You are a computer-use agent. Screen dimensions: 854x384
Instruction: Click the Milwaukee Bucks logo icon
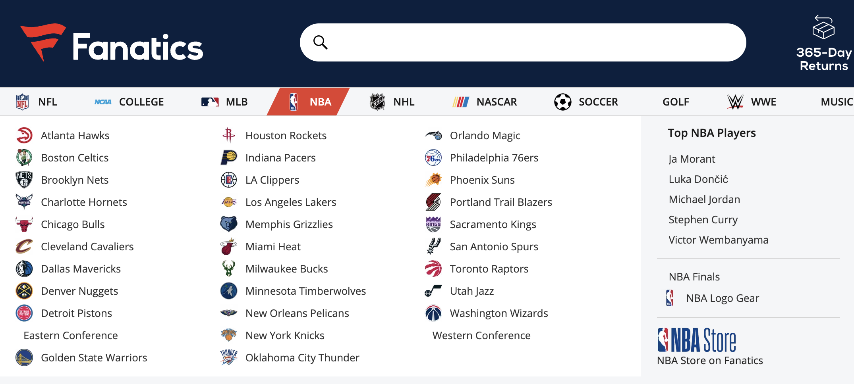(229, 269)
